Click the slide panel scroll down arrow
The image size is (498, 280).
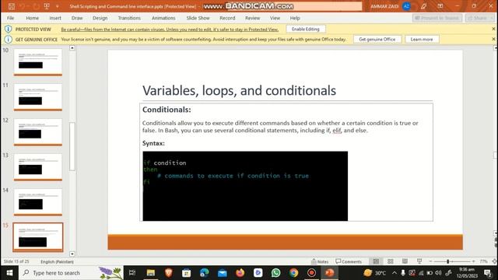click(x=72, y=254)
